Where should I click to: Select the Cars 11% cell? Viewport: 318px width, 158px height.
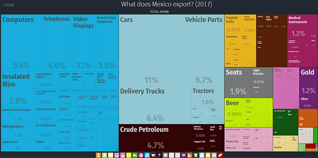point(151,50)
